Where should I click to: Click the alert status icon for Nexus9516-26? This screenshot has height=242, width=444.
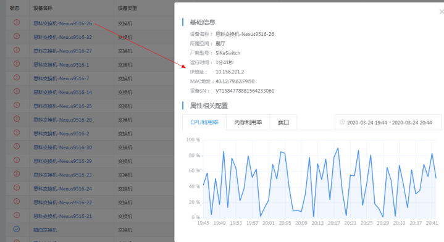coord(17,22)
